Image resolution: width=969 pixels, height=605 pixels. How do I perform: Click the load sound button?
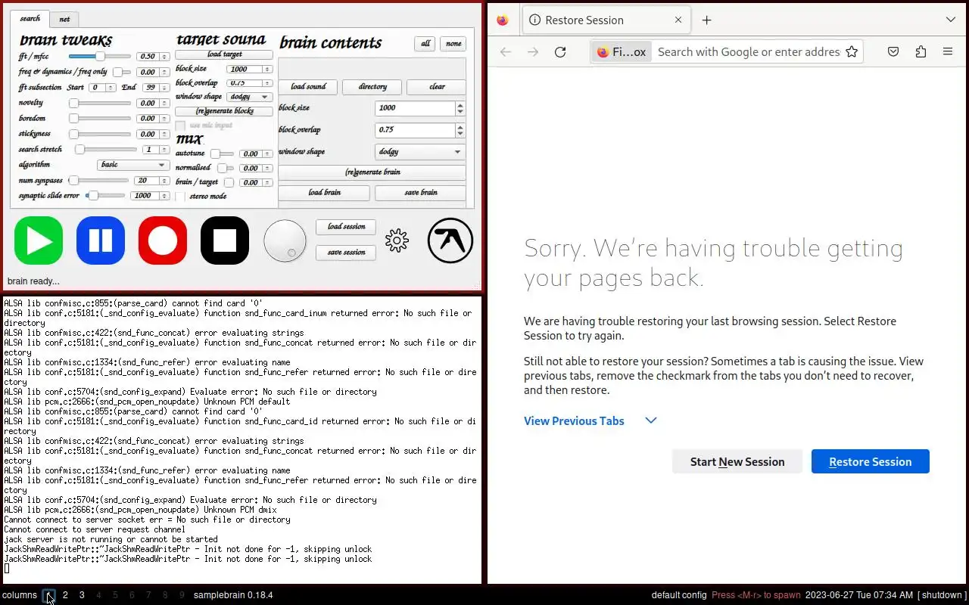click(x=308, y=87)
